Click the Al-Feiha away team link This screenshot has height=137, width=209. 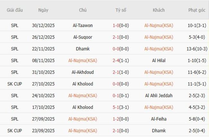159,119
